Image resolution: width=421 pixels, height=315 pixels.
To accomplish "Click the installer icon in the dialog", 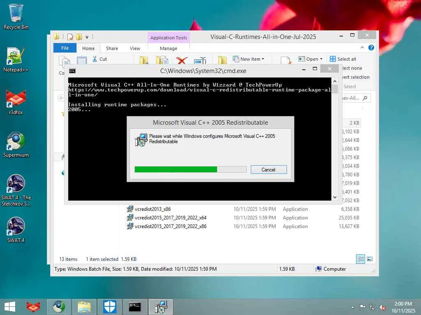I will (x=141, y=139).
